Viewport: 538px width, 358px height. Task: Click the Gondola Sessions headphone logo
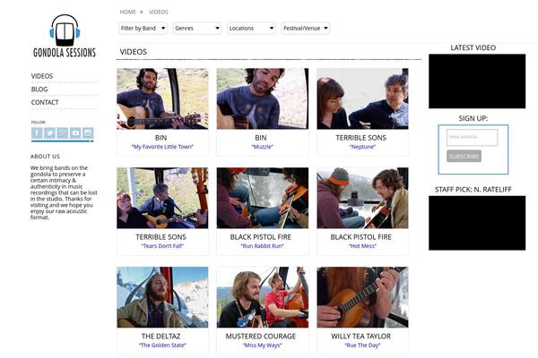click(65, 36)
